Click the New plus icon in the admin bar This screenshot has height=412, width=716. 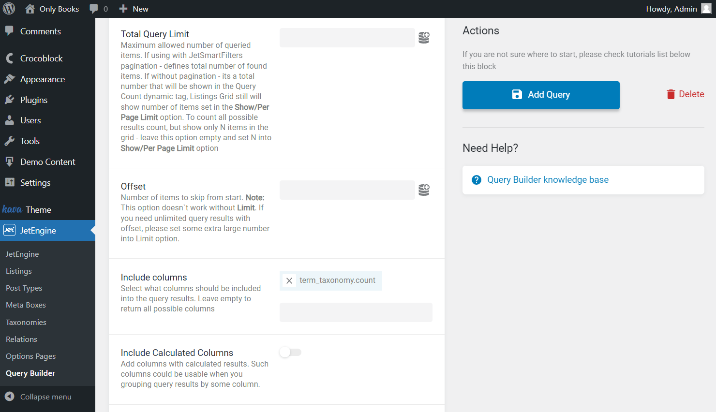[x=123, y=9]
